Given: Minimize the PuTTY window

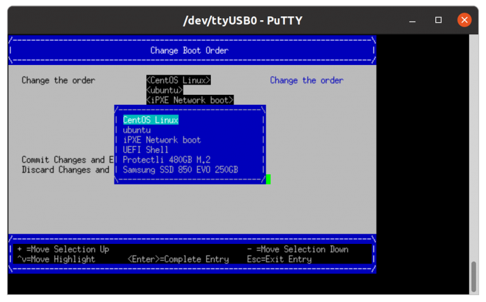Looking at the screenshot, I should click(412, 20).
